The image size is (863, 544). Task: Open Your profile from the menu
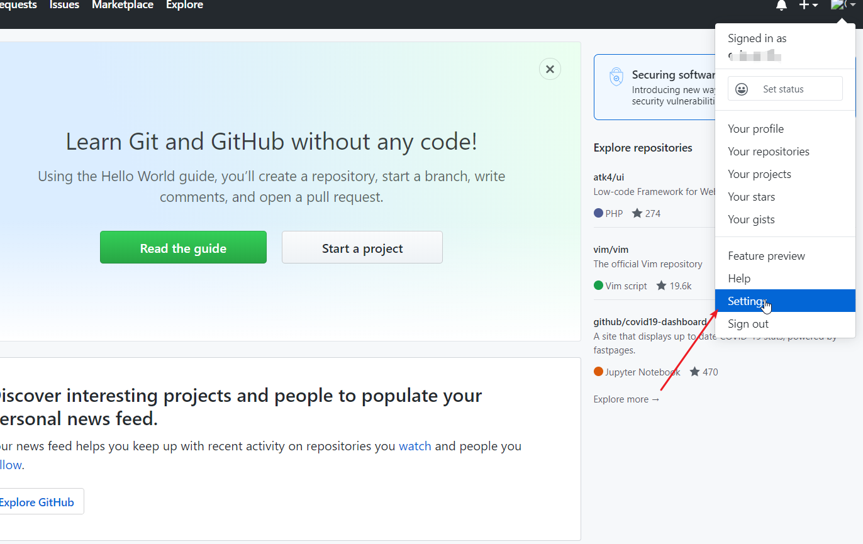coord(785,129)
